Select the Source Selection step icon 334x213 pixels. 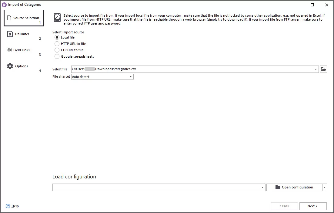point(9,18)
